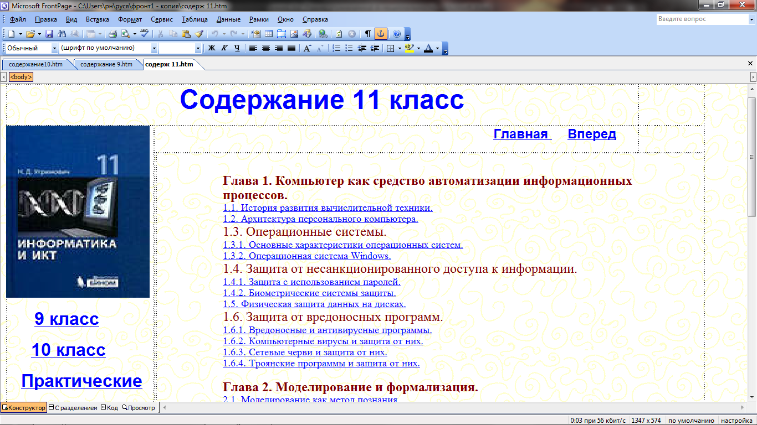Click the Decrease font size icon
The height and width of the screenshot is (425, 757).
pyautogui.click(x=320, y=48)
